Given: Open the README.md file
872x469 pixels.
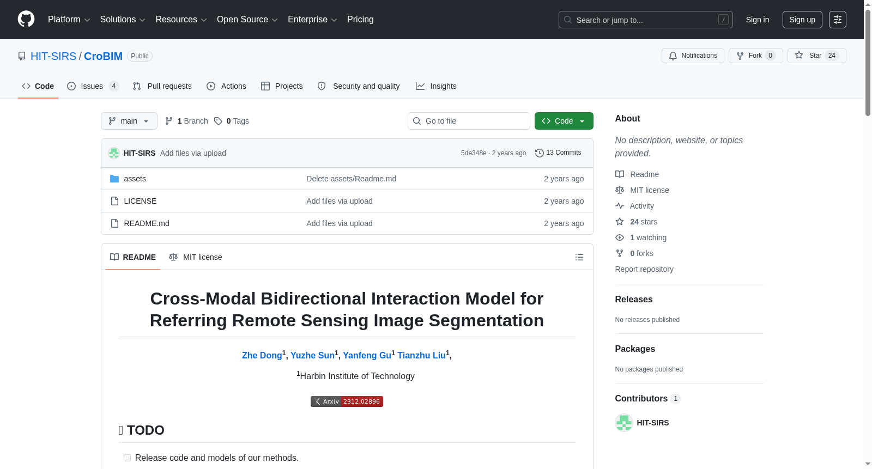Looking at the screenshot, I should point(147,223).
